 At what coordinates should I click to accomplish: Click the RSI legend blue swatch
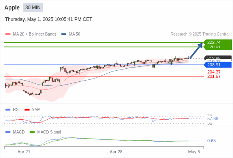[8, 110]
